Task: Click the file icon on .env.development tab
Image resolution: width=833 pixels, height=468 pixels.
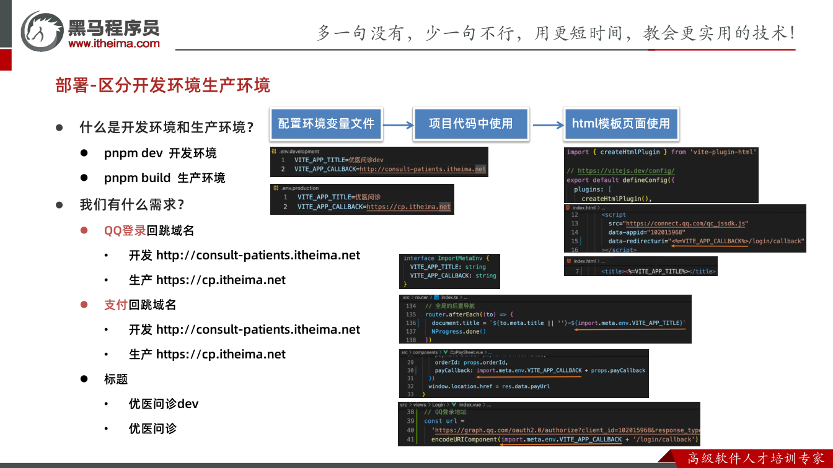Action: [x=274, y=151]
